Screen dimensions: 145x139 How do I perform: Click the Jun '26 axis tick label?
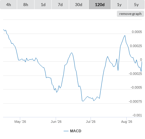pos(56,122)
